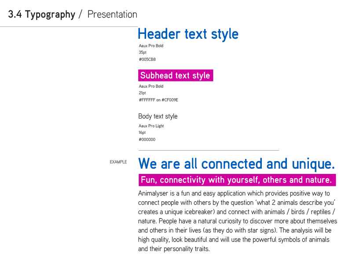
Task: Click the magenta 'Fun, connectivity with yourself' banner
Action: click(x=237, y=180)
